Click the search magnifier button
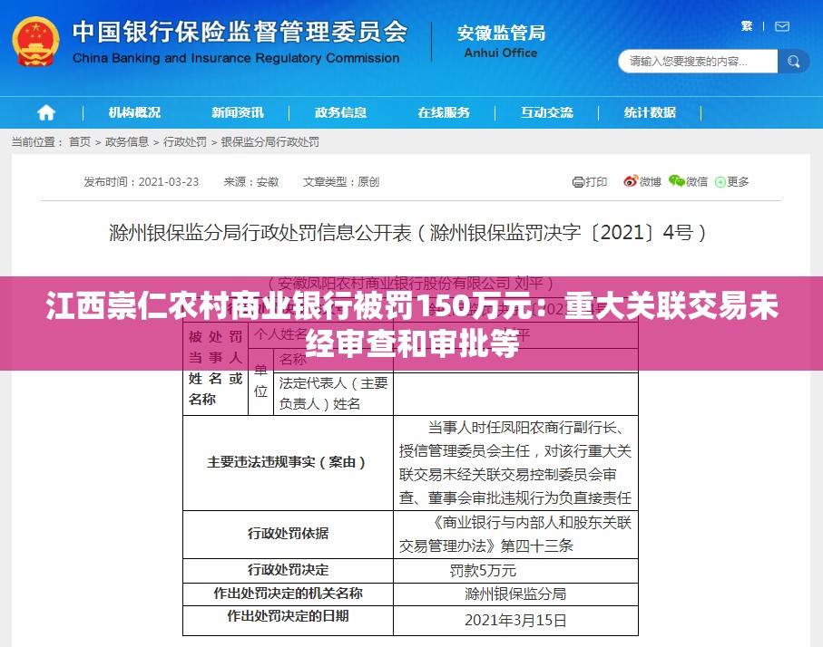823x647 pixels. pyautogui.click(x=793, y=62)
